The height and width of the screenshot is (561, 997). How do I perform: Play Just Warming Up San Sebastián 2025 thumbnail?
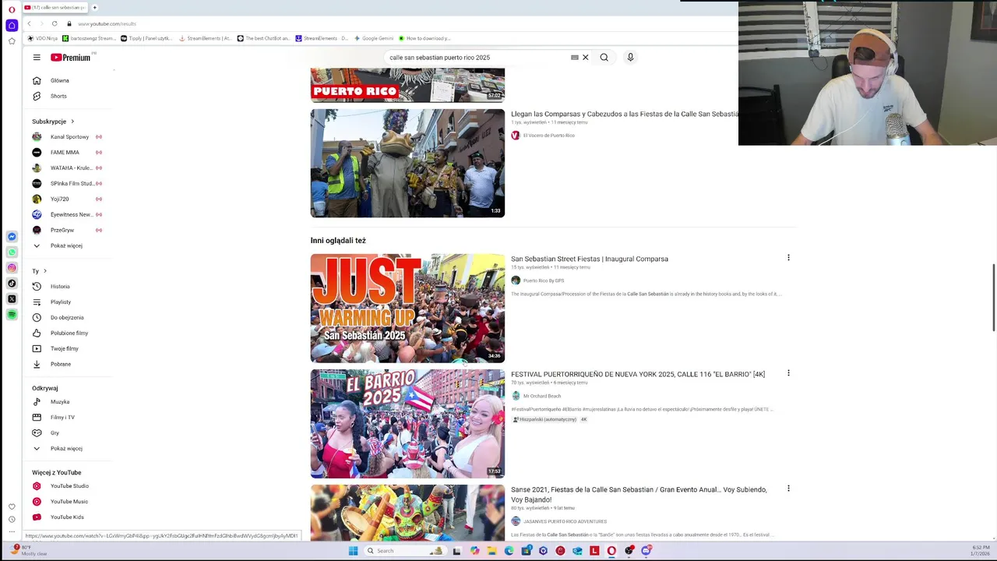point(407,308)
